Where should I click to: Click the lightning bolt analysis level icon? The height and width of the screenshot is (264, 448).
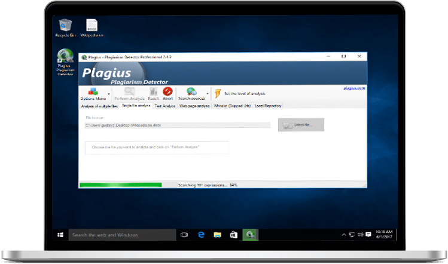click(x=218, y=93)
